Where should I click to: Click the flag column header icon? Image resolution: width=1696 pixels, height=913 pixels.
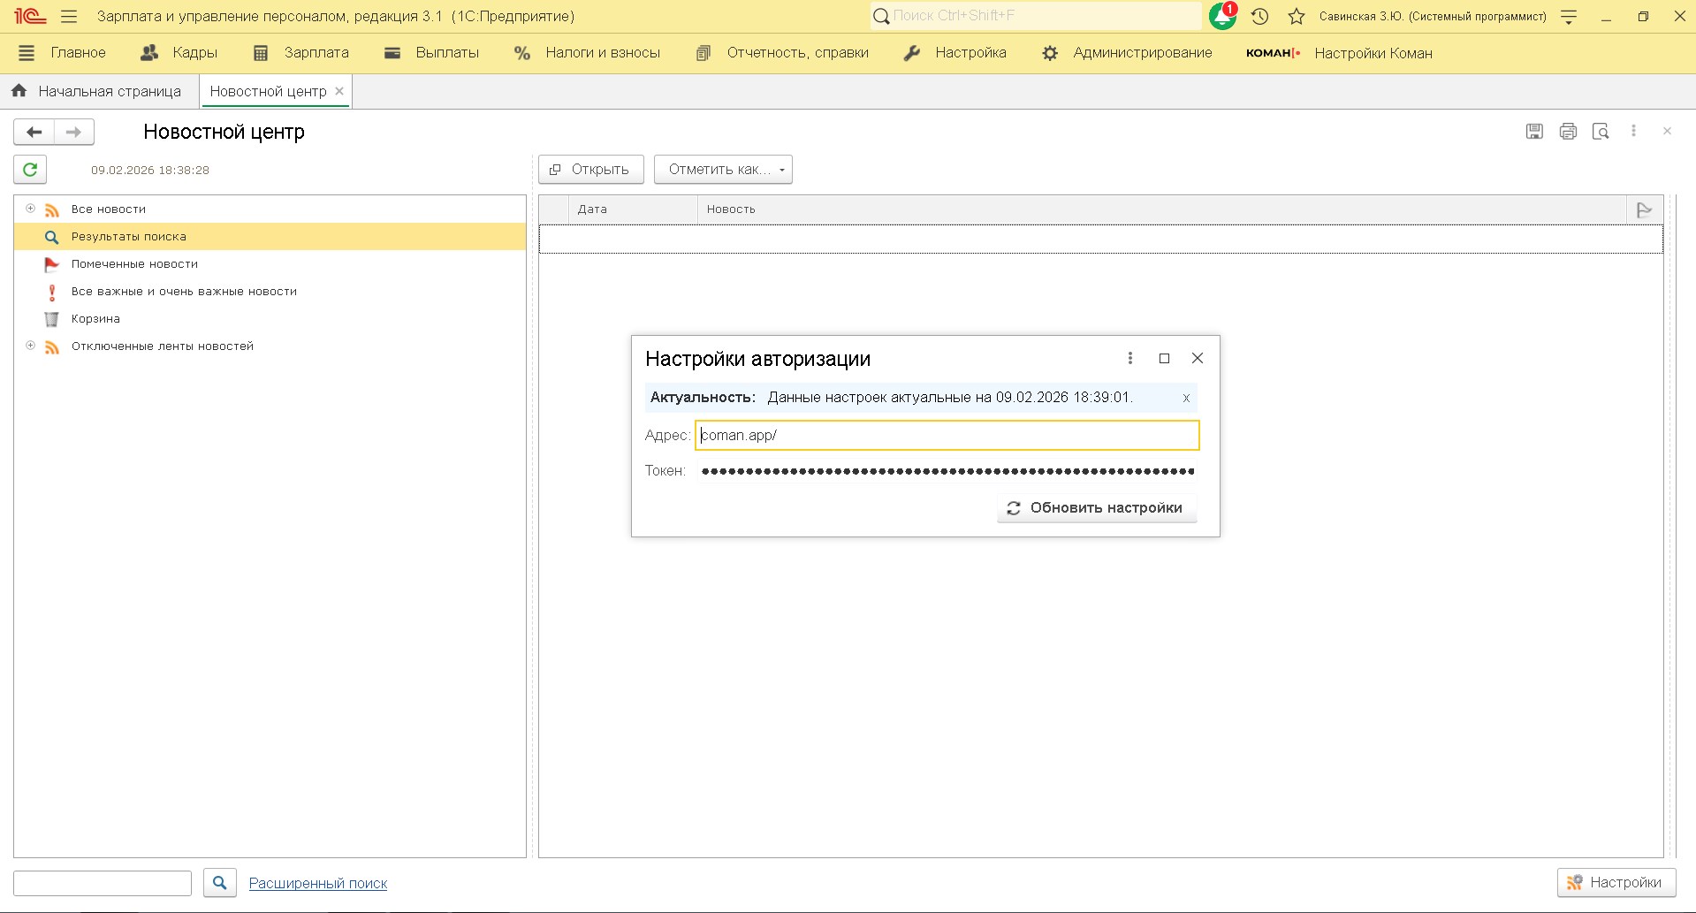1644,209
